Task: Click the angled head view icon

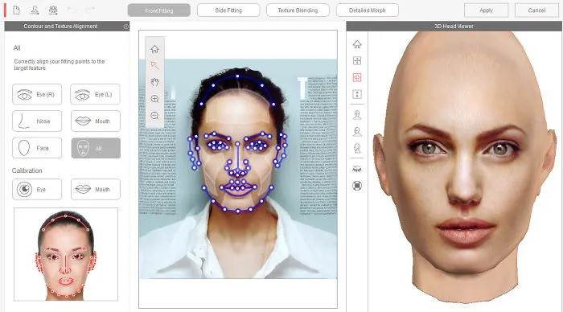Action: pyautogui.click(x=357, y=131)
